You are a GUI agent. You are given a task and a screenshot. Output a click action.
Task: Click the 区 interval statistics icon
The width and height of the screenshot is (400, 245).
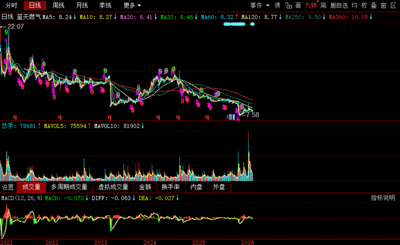click(x=393, y=5)
